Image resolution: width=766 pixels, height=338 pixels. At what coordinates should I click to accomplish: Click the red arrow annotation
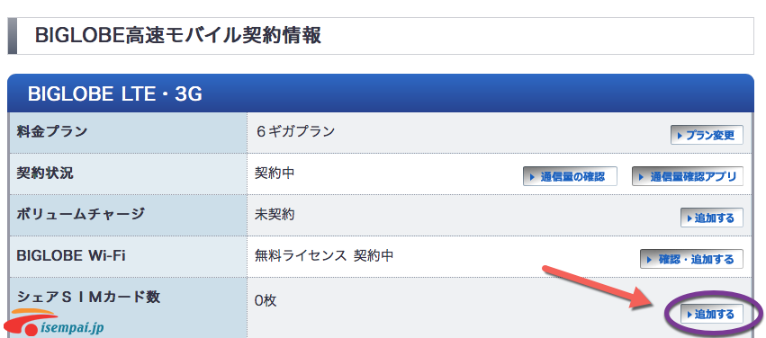pyautogui.click(x=602, y=287)
